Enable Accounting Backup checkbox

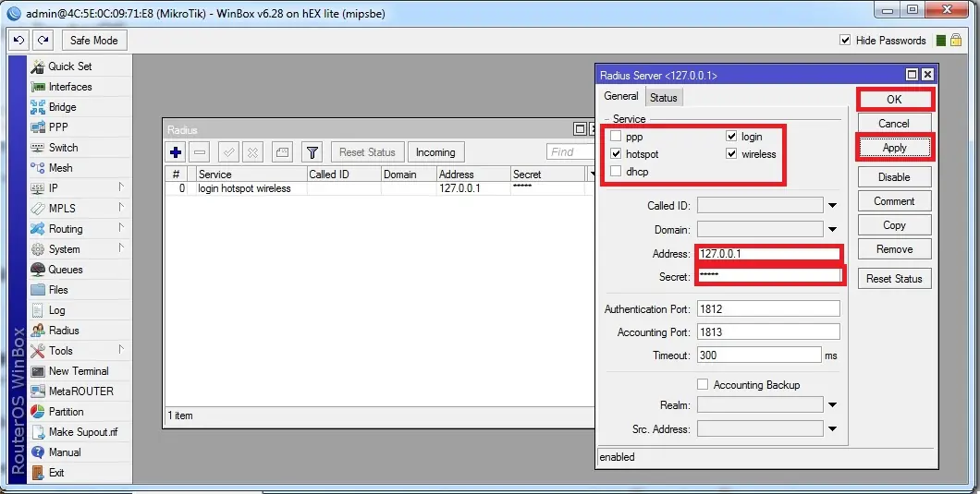coord(703,384)
